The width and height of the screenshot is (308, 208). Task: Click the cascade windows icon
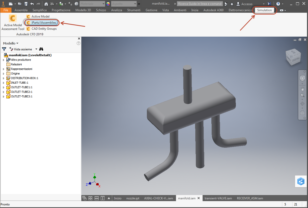click(84, 198)
